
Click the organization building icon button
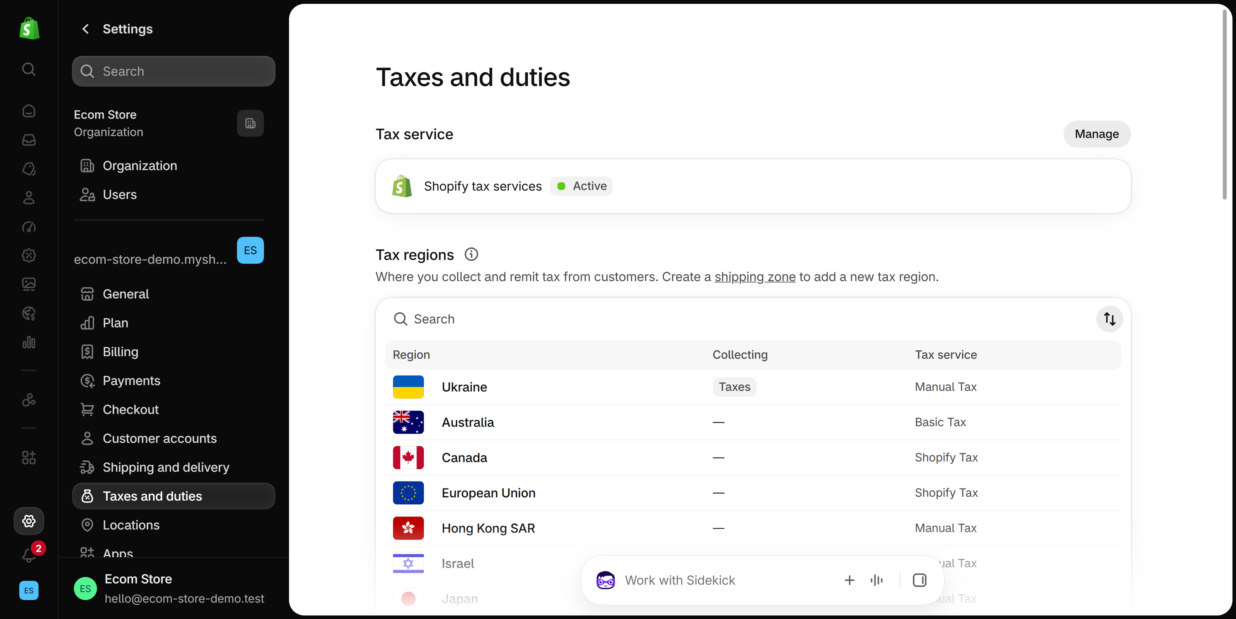pyautogui.click(x=250, y=123)
